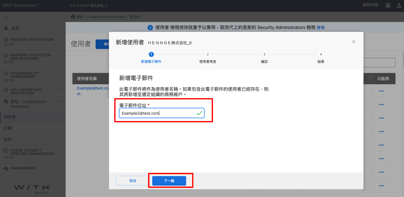Expand the COLLABORATION PROTECTION section
The image size is (404, 197).
tap(61, 90)
